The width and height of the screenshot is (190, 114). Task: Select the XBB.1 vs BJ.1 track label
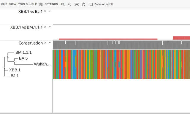click(x=30, y=12)
